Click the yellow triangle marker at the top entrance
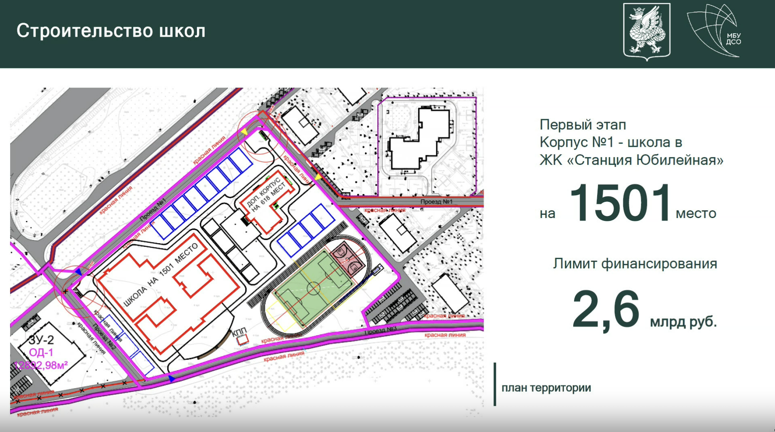 coord(244,132)
